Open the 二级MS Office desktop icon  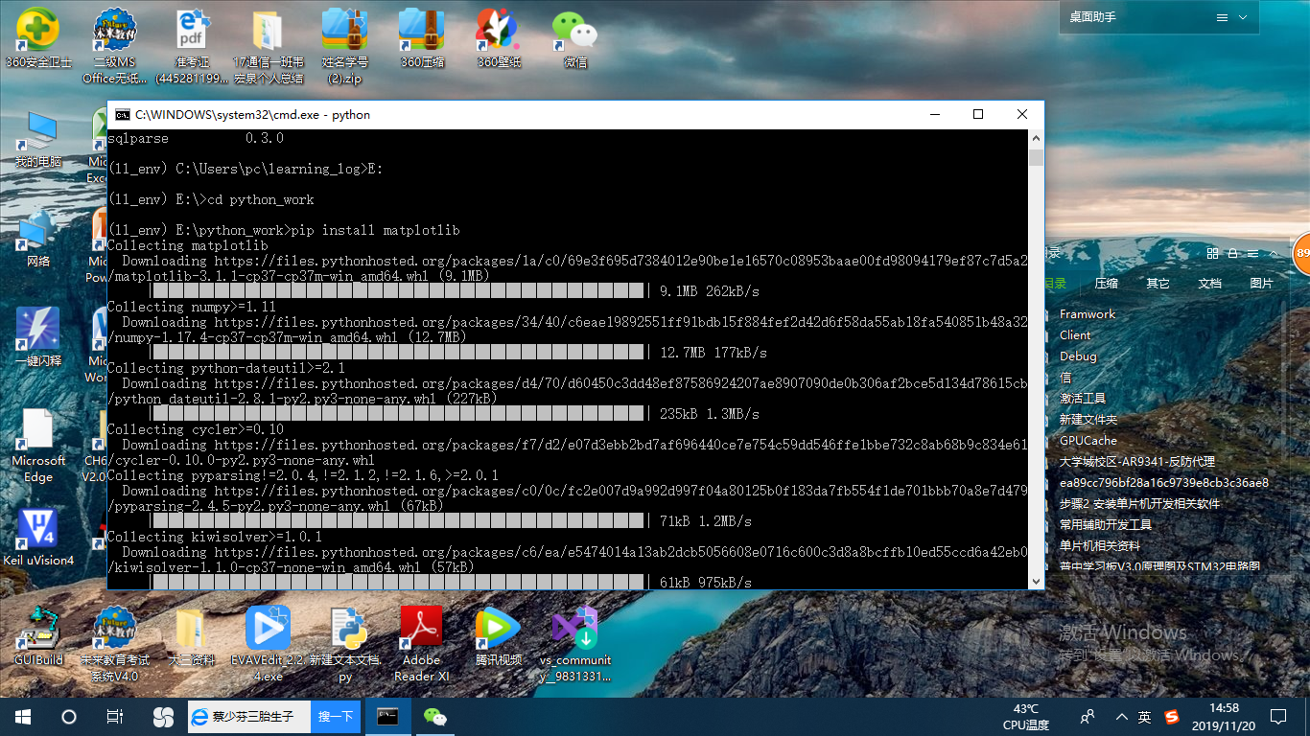[115, 46]
